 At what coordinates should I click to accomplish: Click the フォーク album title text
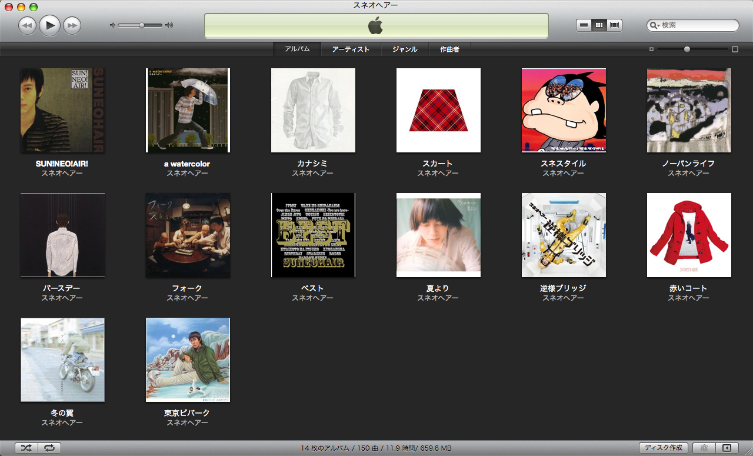coord(187,288)
